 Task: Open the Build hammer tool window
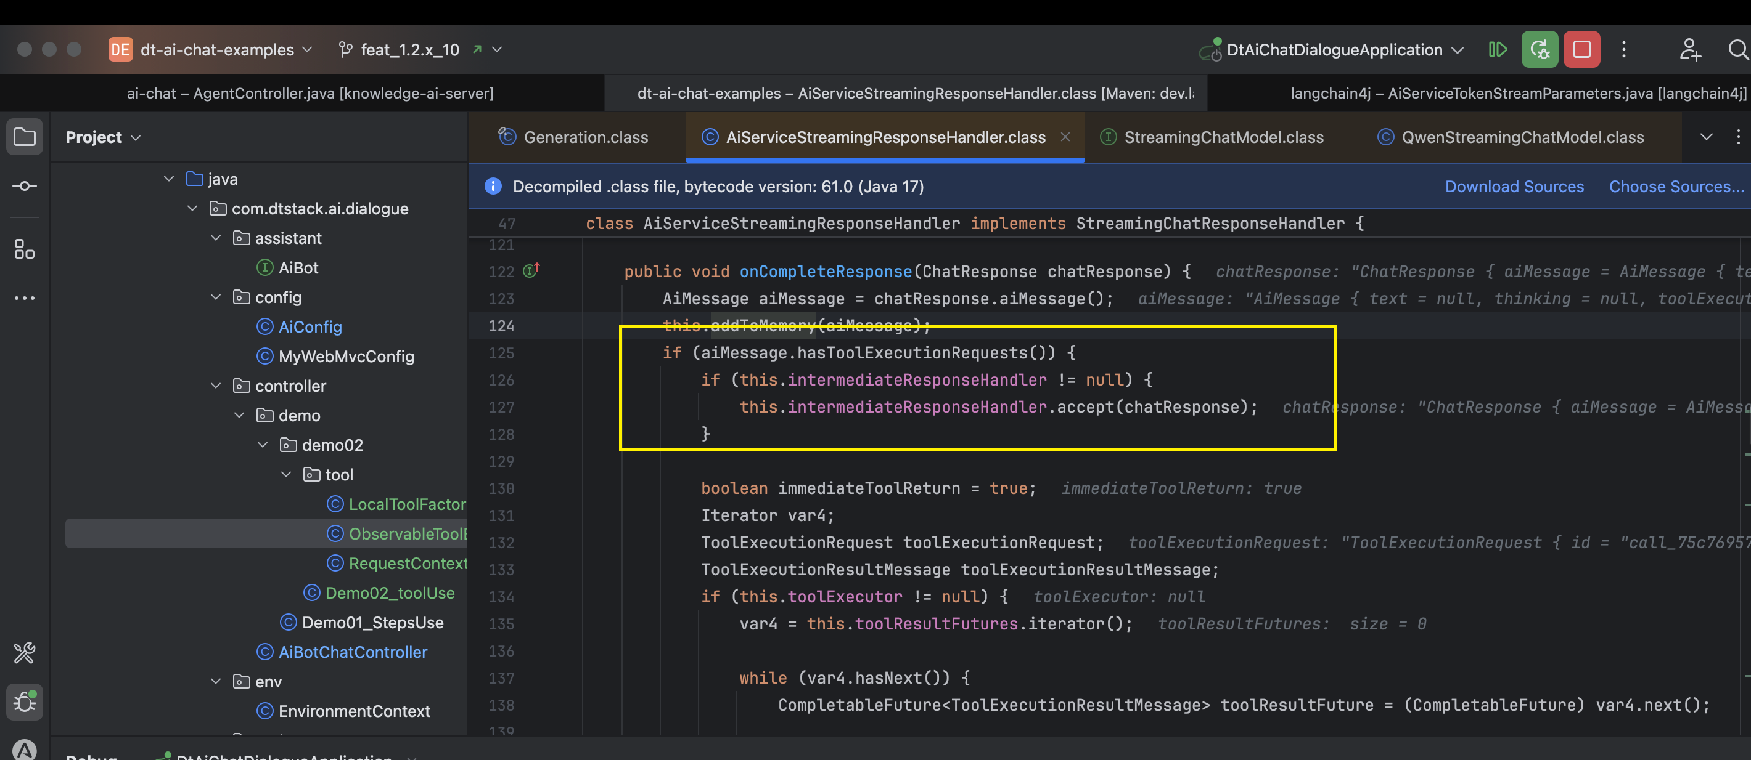coord(25,653)
